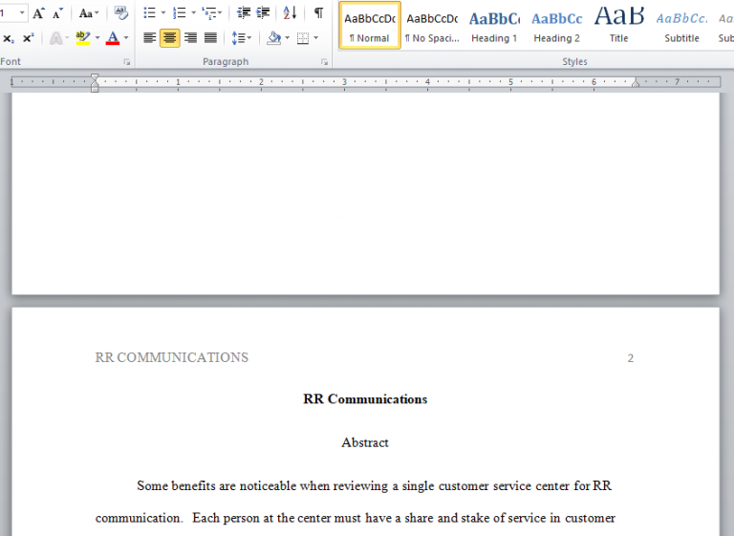This screenshot has width=734, height=536.
Task: Open the Change Case dropdown
Action: click(x=89, y=13)
